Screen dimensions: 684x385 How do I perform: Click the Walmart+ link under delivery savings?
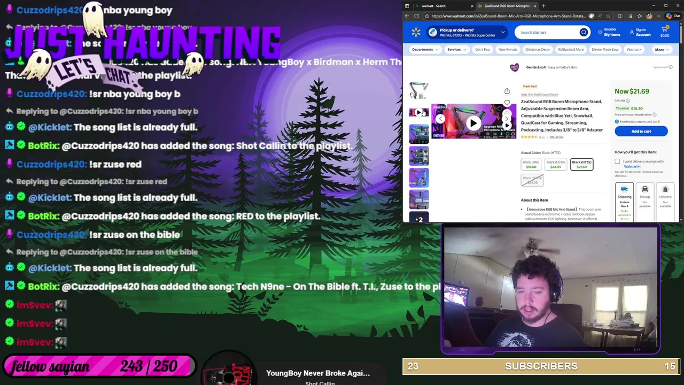pos(632,167)
